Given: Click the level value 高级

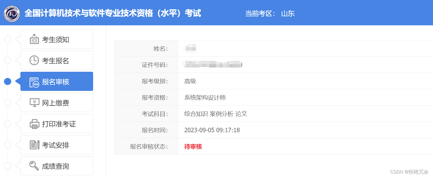Looking at the screenshot, I should tap(190, 81).
